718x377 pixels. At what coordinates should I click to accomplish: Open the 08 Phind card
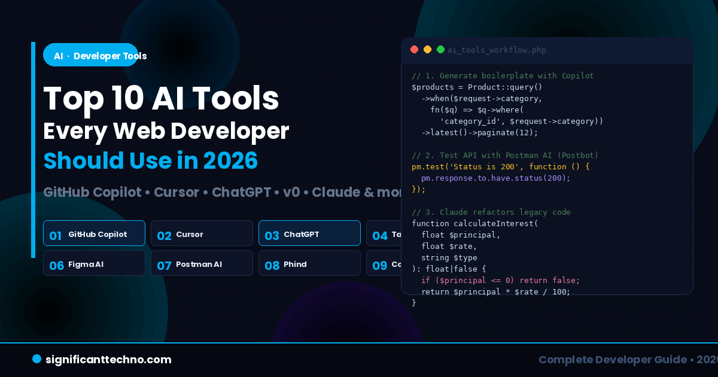[x=309, y=263]
